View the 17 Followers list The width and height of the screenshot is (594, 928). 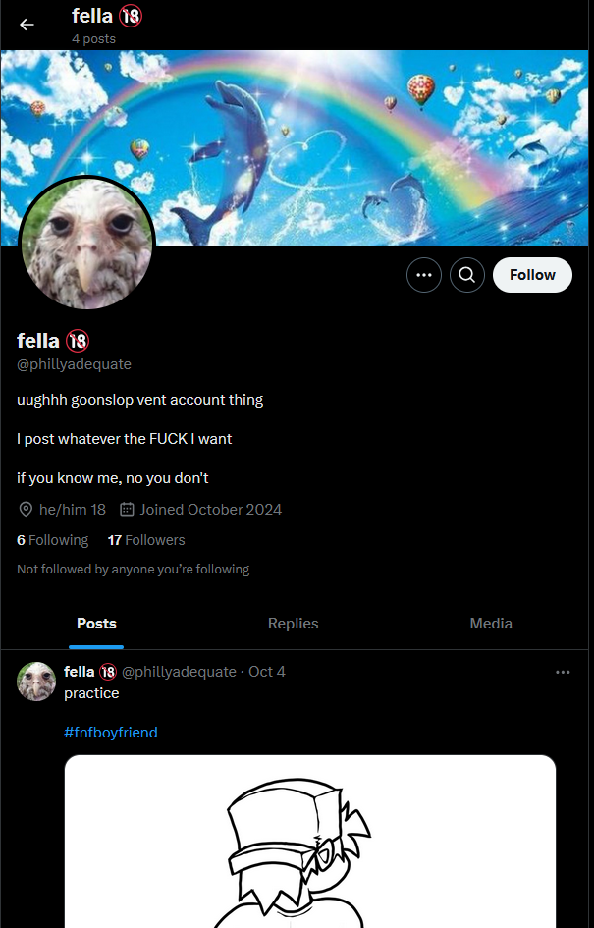(x=146, y=540)
